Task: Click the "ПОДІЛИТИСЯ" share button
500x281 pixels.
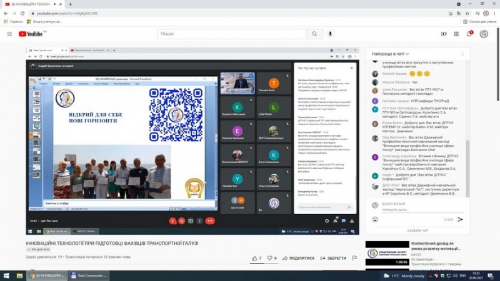Action: click(298, 258)
